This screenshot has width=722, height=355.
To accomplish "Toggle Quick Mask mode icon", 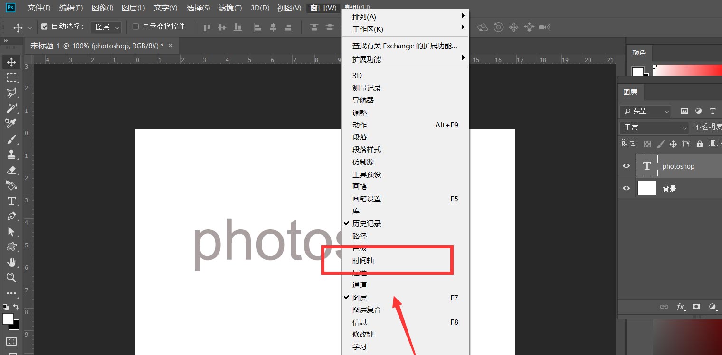I will 11,341.
